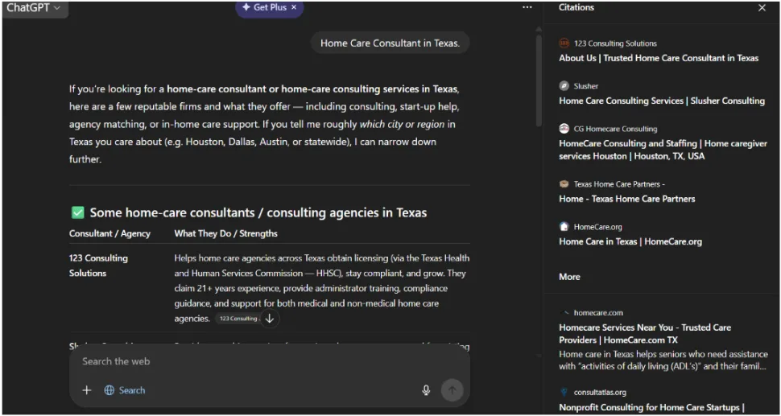Click the Get Plus upgrade button

tap(264, 7)
